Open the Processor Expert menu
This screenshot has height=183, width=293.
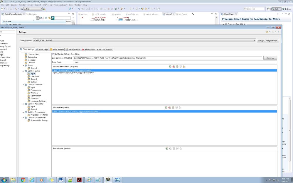pos(60,5)
